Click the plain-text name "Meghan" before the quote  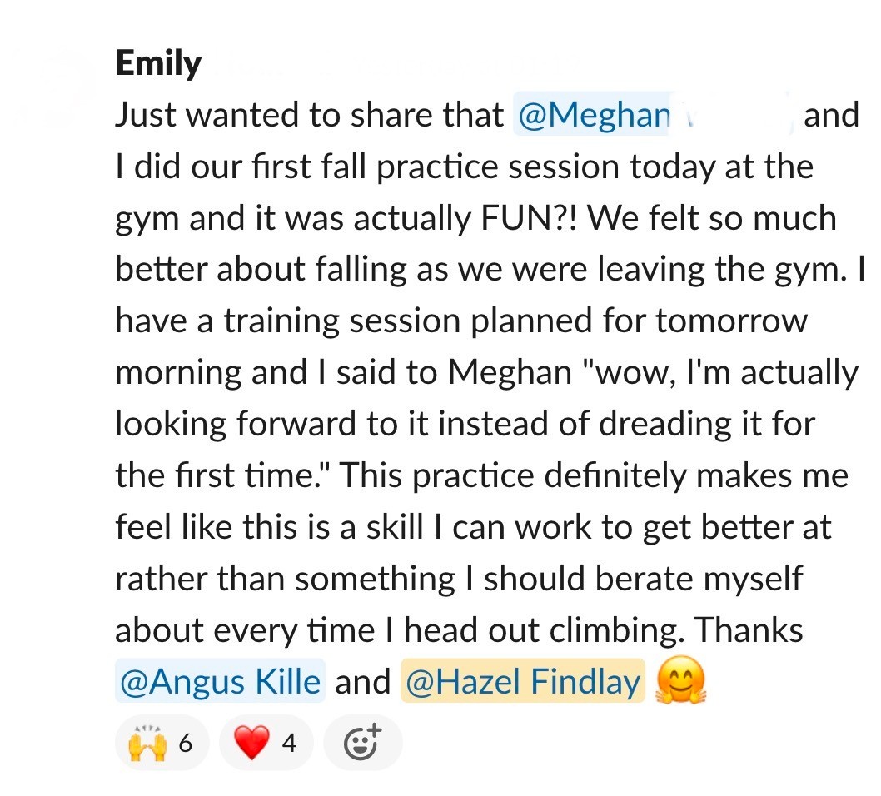(504, 372)
